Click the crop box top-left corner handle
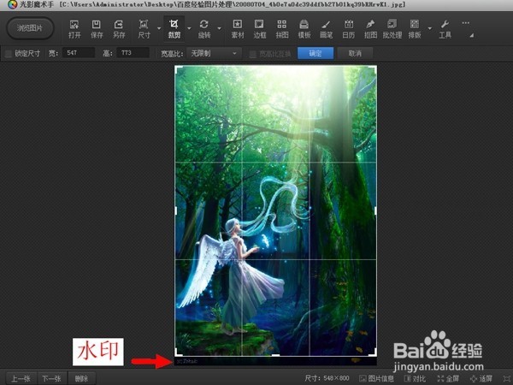Image resolution: width=513 pixels, height=385 pixels. [x=178, y=68]
